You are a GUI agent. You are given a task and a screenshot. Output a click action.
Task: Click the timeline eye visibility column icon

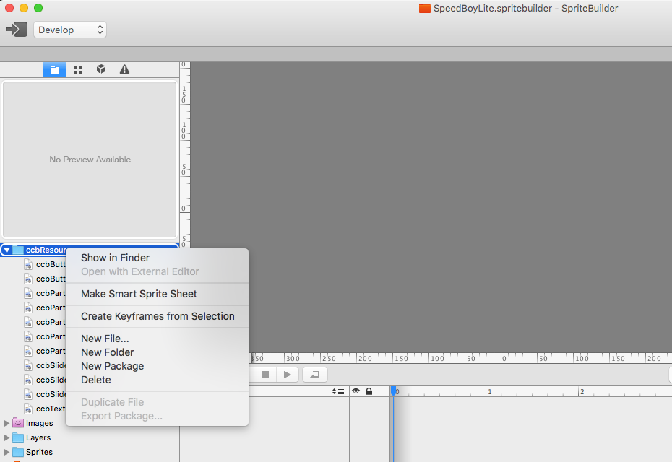pyautogui.click(x=356, y=391)
